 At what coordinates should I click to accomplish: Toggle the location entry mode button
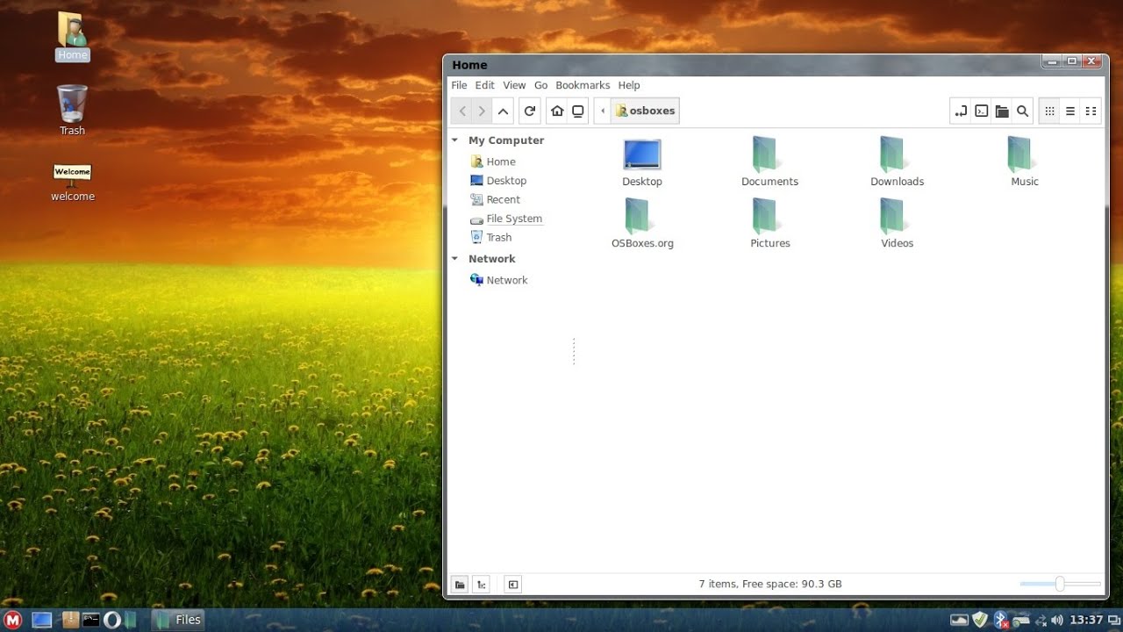click(x=961, y=111)
